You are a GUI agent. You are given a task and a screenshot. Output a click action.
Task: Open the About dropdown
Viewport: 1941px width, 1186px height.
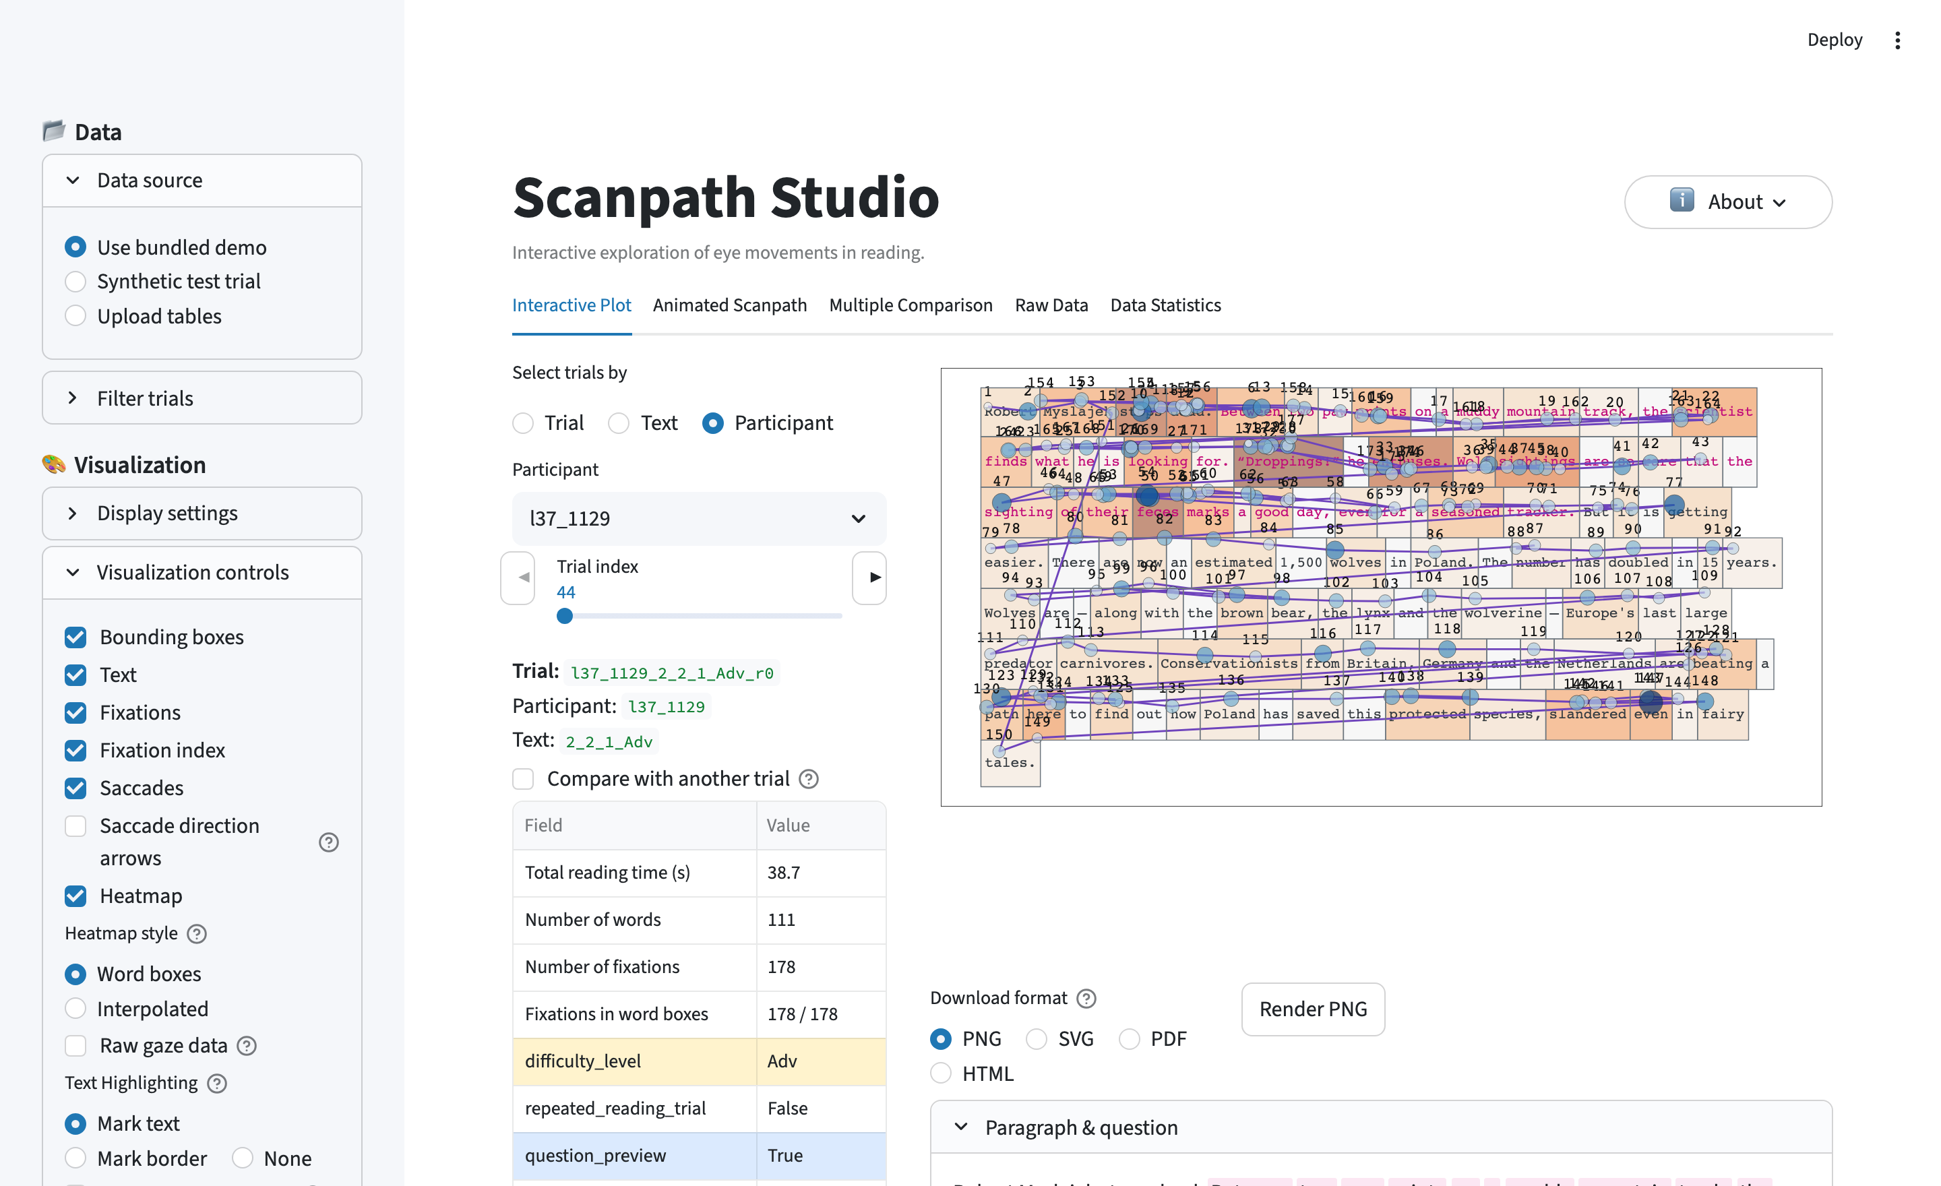[1727, 201]
